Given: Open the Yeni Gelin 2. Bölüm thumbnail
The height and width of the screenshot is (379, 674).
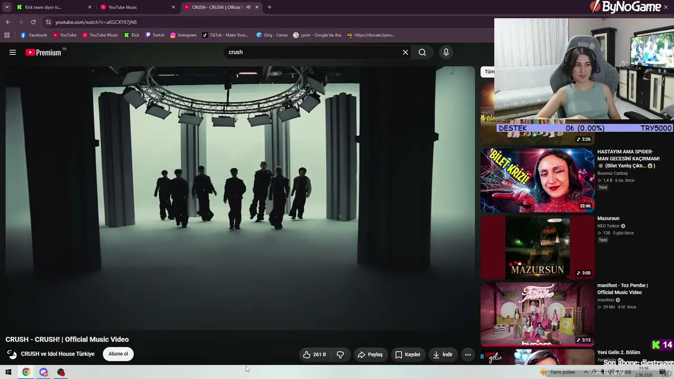Looking at the screenshot, I should 538,357.
